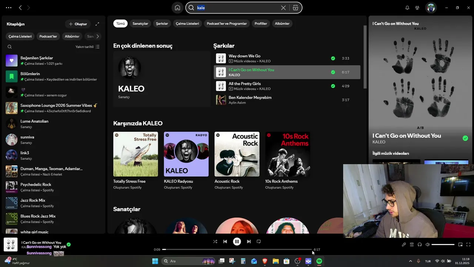
Task: Open Jazz Rock Mix playlist
Action: [54, 203]
